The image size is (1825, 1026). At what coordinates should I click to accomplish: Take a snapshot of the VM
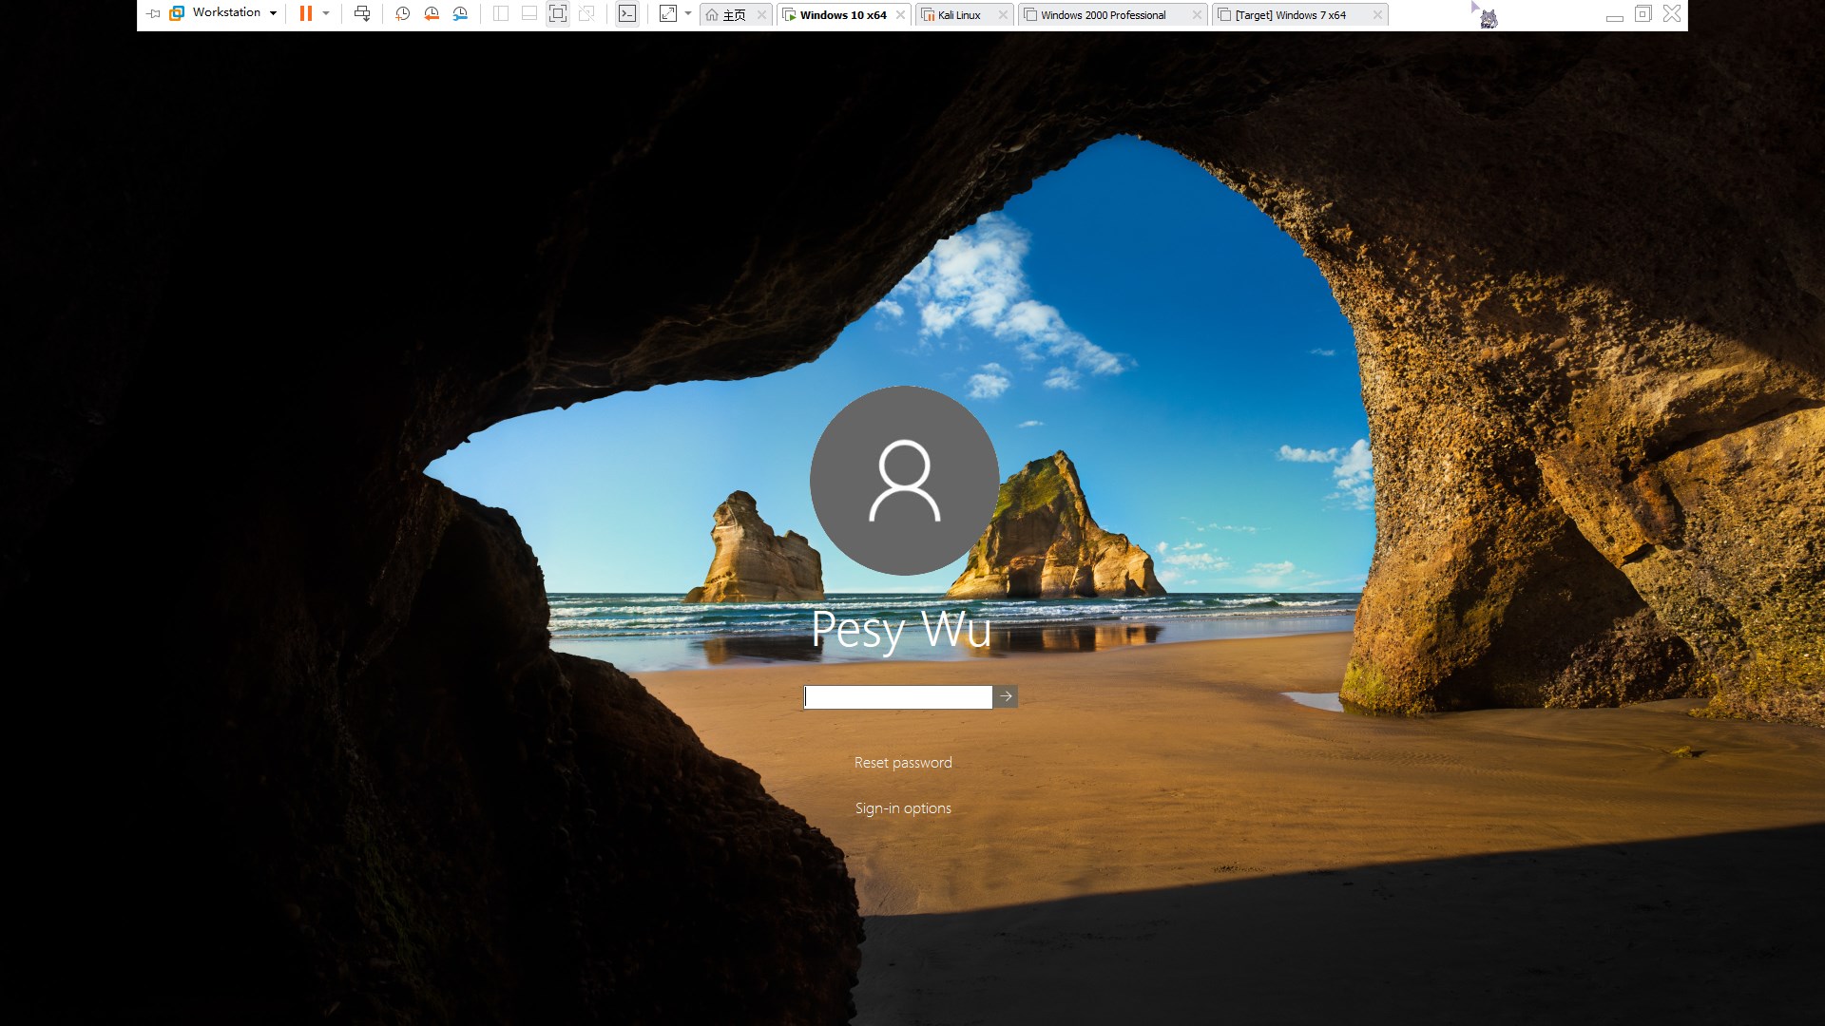pos(403,14)
